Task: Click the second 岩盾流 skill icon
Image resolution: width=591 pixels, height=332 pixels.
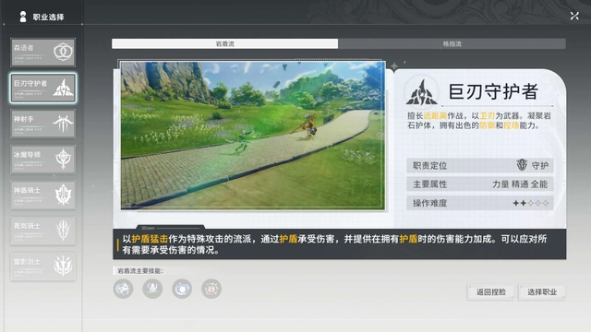Action: (152, 289)
